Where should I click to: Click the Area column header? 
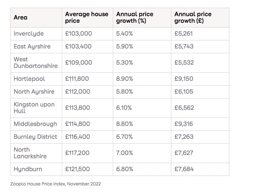click(x=21, y=17)
